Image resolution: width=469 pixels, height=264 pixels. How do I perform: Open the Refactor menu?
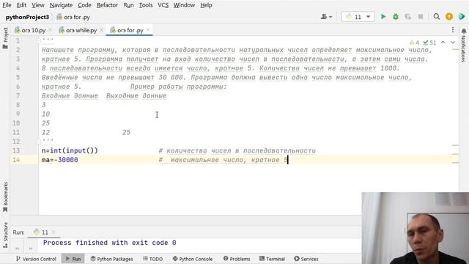107,5
